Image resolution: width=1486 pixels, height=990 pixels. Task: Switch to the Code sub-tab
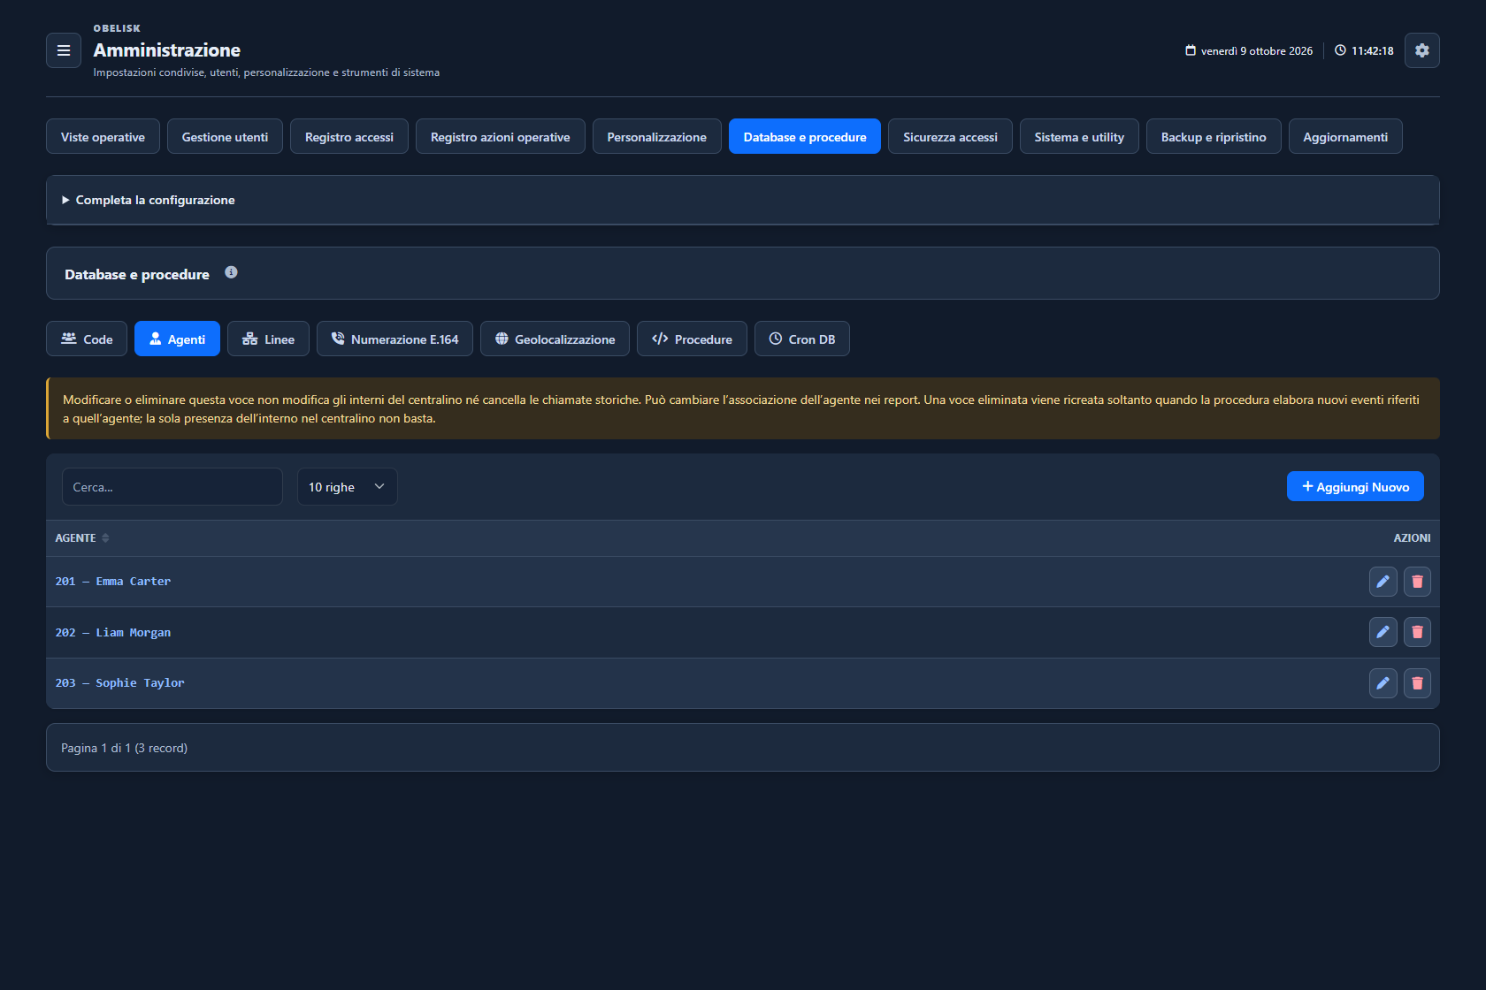pos(87,339)
